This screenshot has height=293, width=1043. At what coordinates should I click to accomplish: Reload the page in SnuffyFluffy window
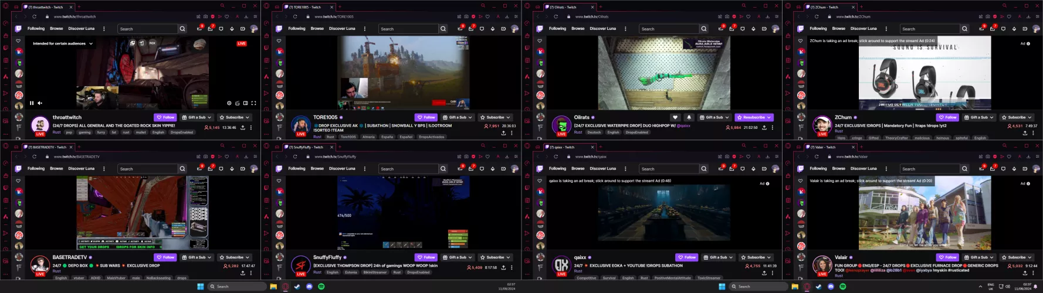point(295,156)
